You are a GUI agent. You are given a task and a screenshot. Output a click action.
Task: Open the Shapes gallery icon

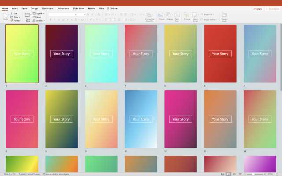[x=170, y=15]
